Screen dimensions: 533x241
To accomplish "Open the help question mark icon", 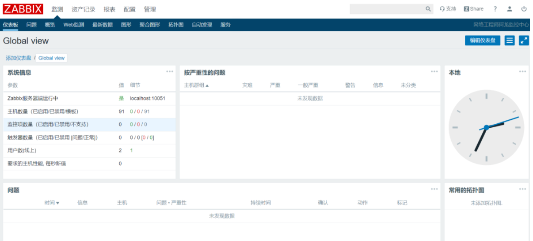I will click(495, 9).
